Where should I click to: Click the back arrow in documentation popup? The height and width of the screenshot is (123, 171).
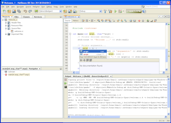click(x=81, y=60)
